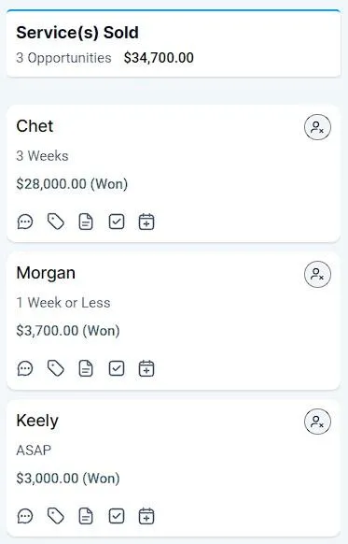
Task: Open conversation icon on Chet's card
Action: pyautogui.click(x=25, y=222)
